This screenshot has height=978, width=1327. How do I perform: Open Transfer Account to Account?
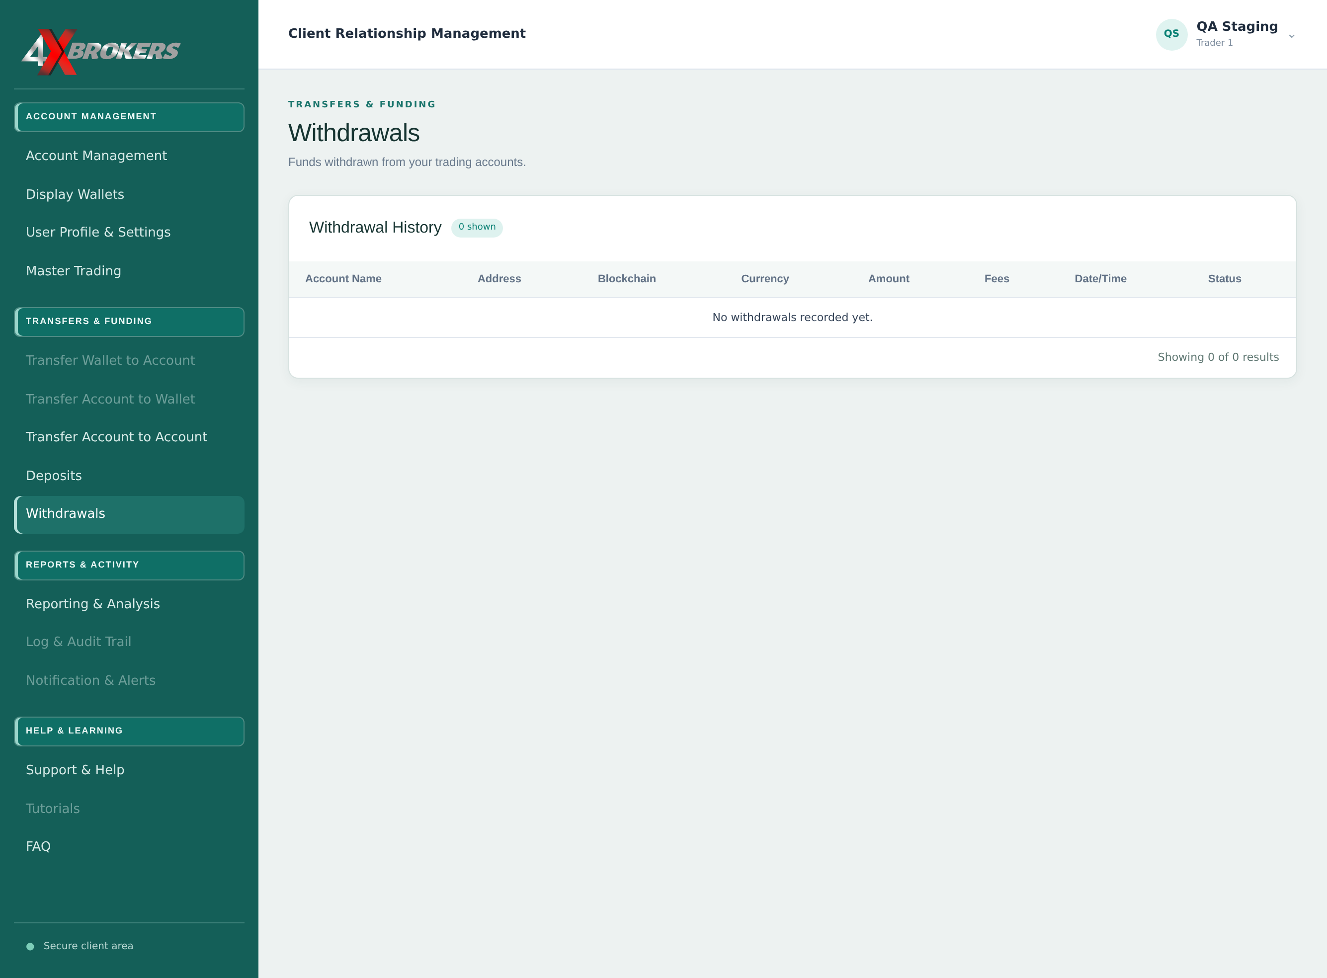(x=129, y=437)
